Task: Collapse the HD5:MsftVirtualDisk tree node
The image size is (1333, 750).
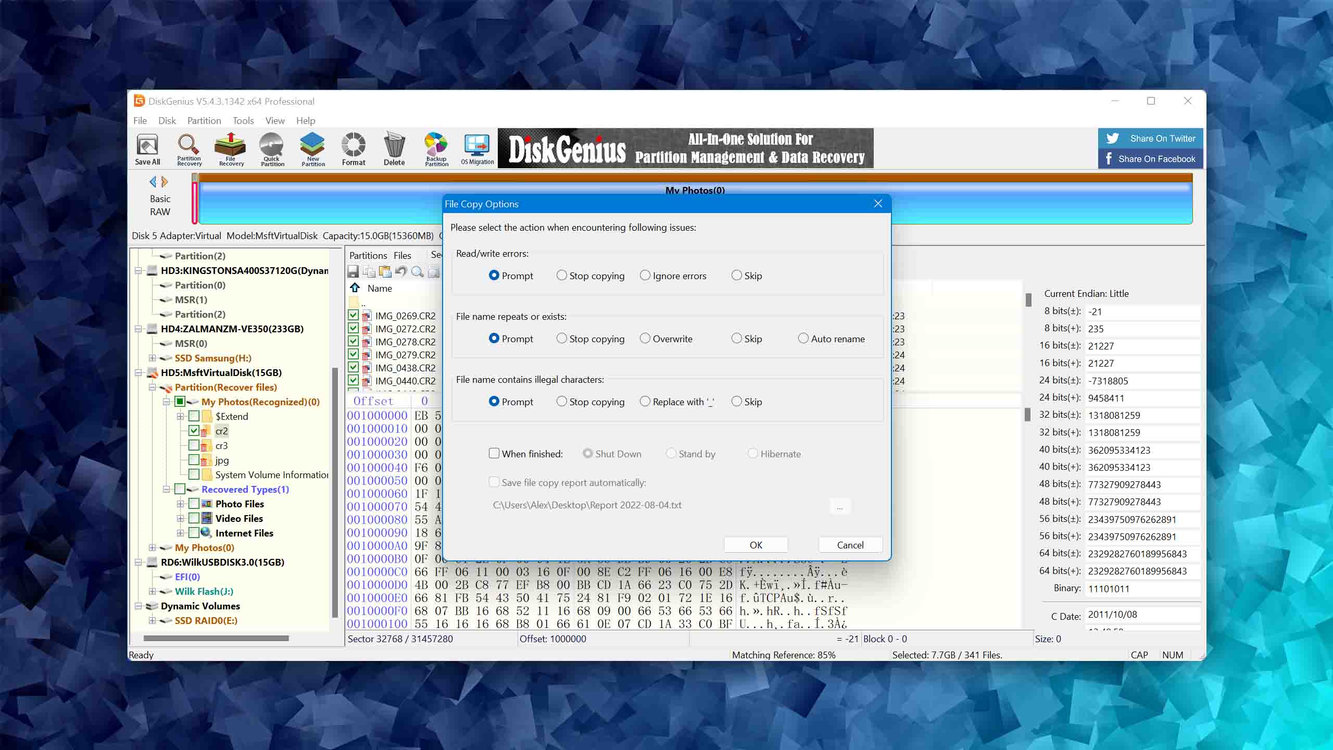Action: 138,373
